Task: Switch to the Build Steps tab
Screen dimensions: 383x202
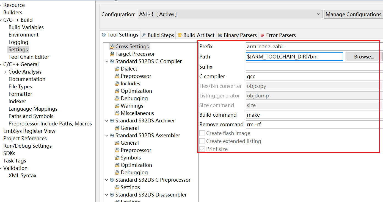Action: click(x=158, y=35)
